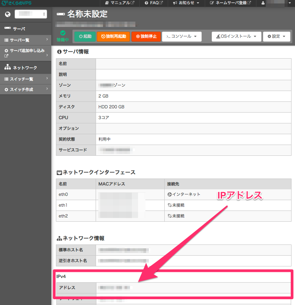The image size is (295, 305).
Task: Click the chevron on サーバ一覧 row
Action: 47,39
